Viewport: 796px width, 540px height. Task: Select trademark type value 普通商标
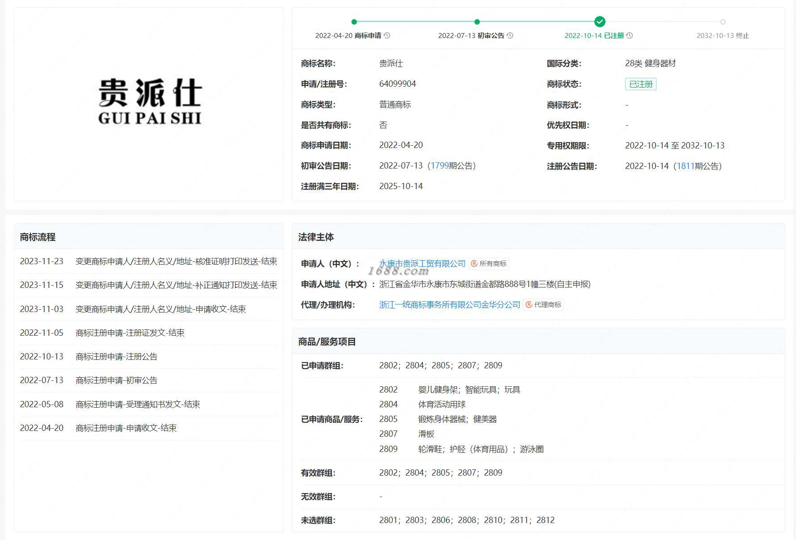pos(395,105)
